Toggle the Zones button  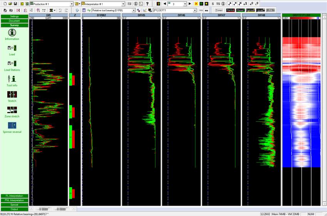219,10
